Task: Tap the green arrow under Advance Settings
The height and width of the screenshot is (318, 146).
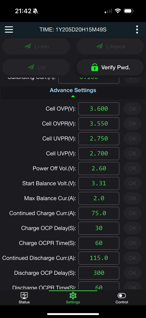Action: (x=73, y=96)
